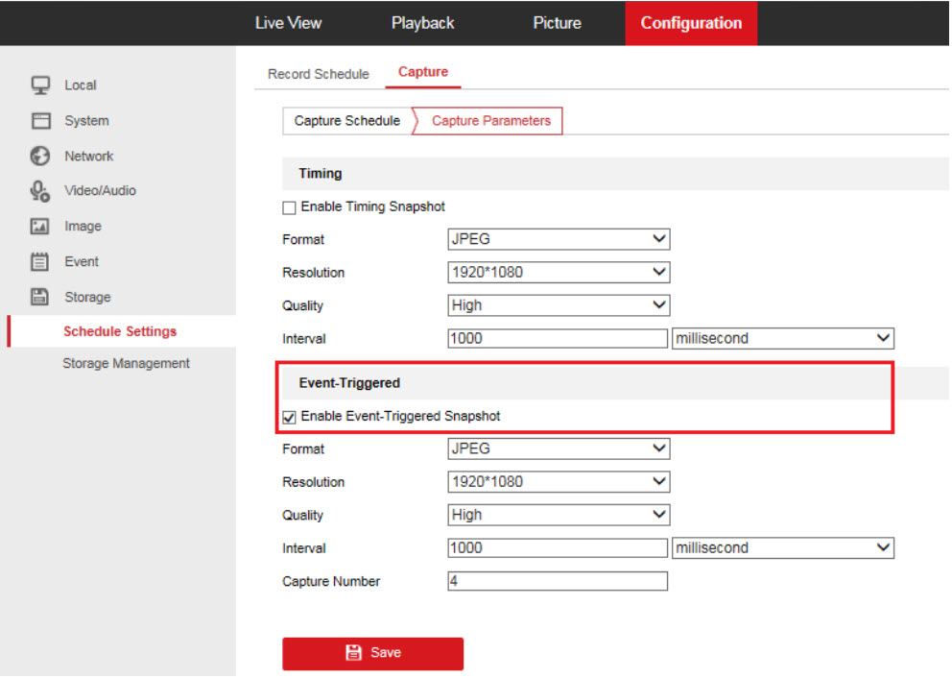This screenshot has width=952, height=678.
Task: Go to Capture Schedule step
Action: pos(346,121)
